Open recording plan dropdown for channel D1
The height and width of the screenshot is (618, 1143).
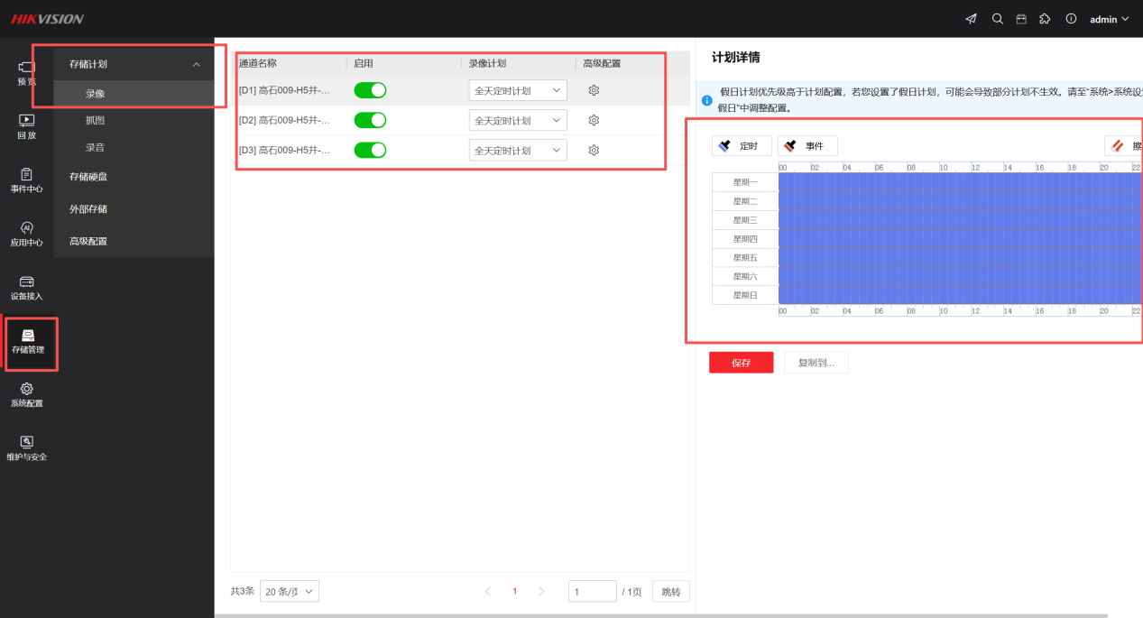point(518,90)
